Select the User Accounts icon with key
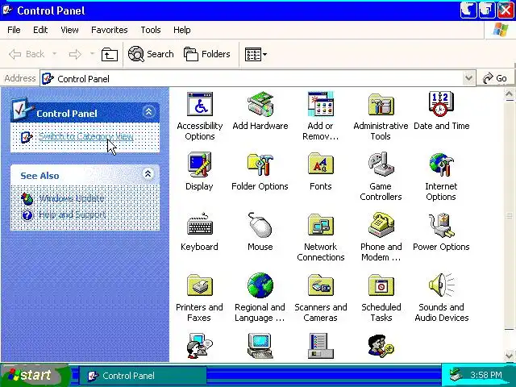Screen dimensions: 516x387 381,346
